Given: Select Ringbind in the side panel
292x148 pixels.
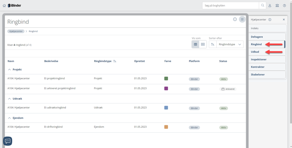Looking at the screenshot, I should click(x=267, y=44).
